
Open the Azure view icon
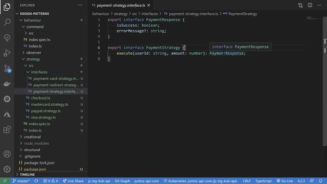coord(7,114)
